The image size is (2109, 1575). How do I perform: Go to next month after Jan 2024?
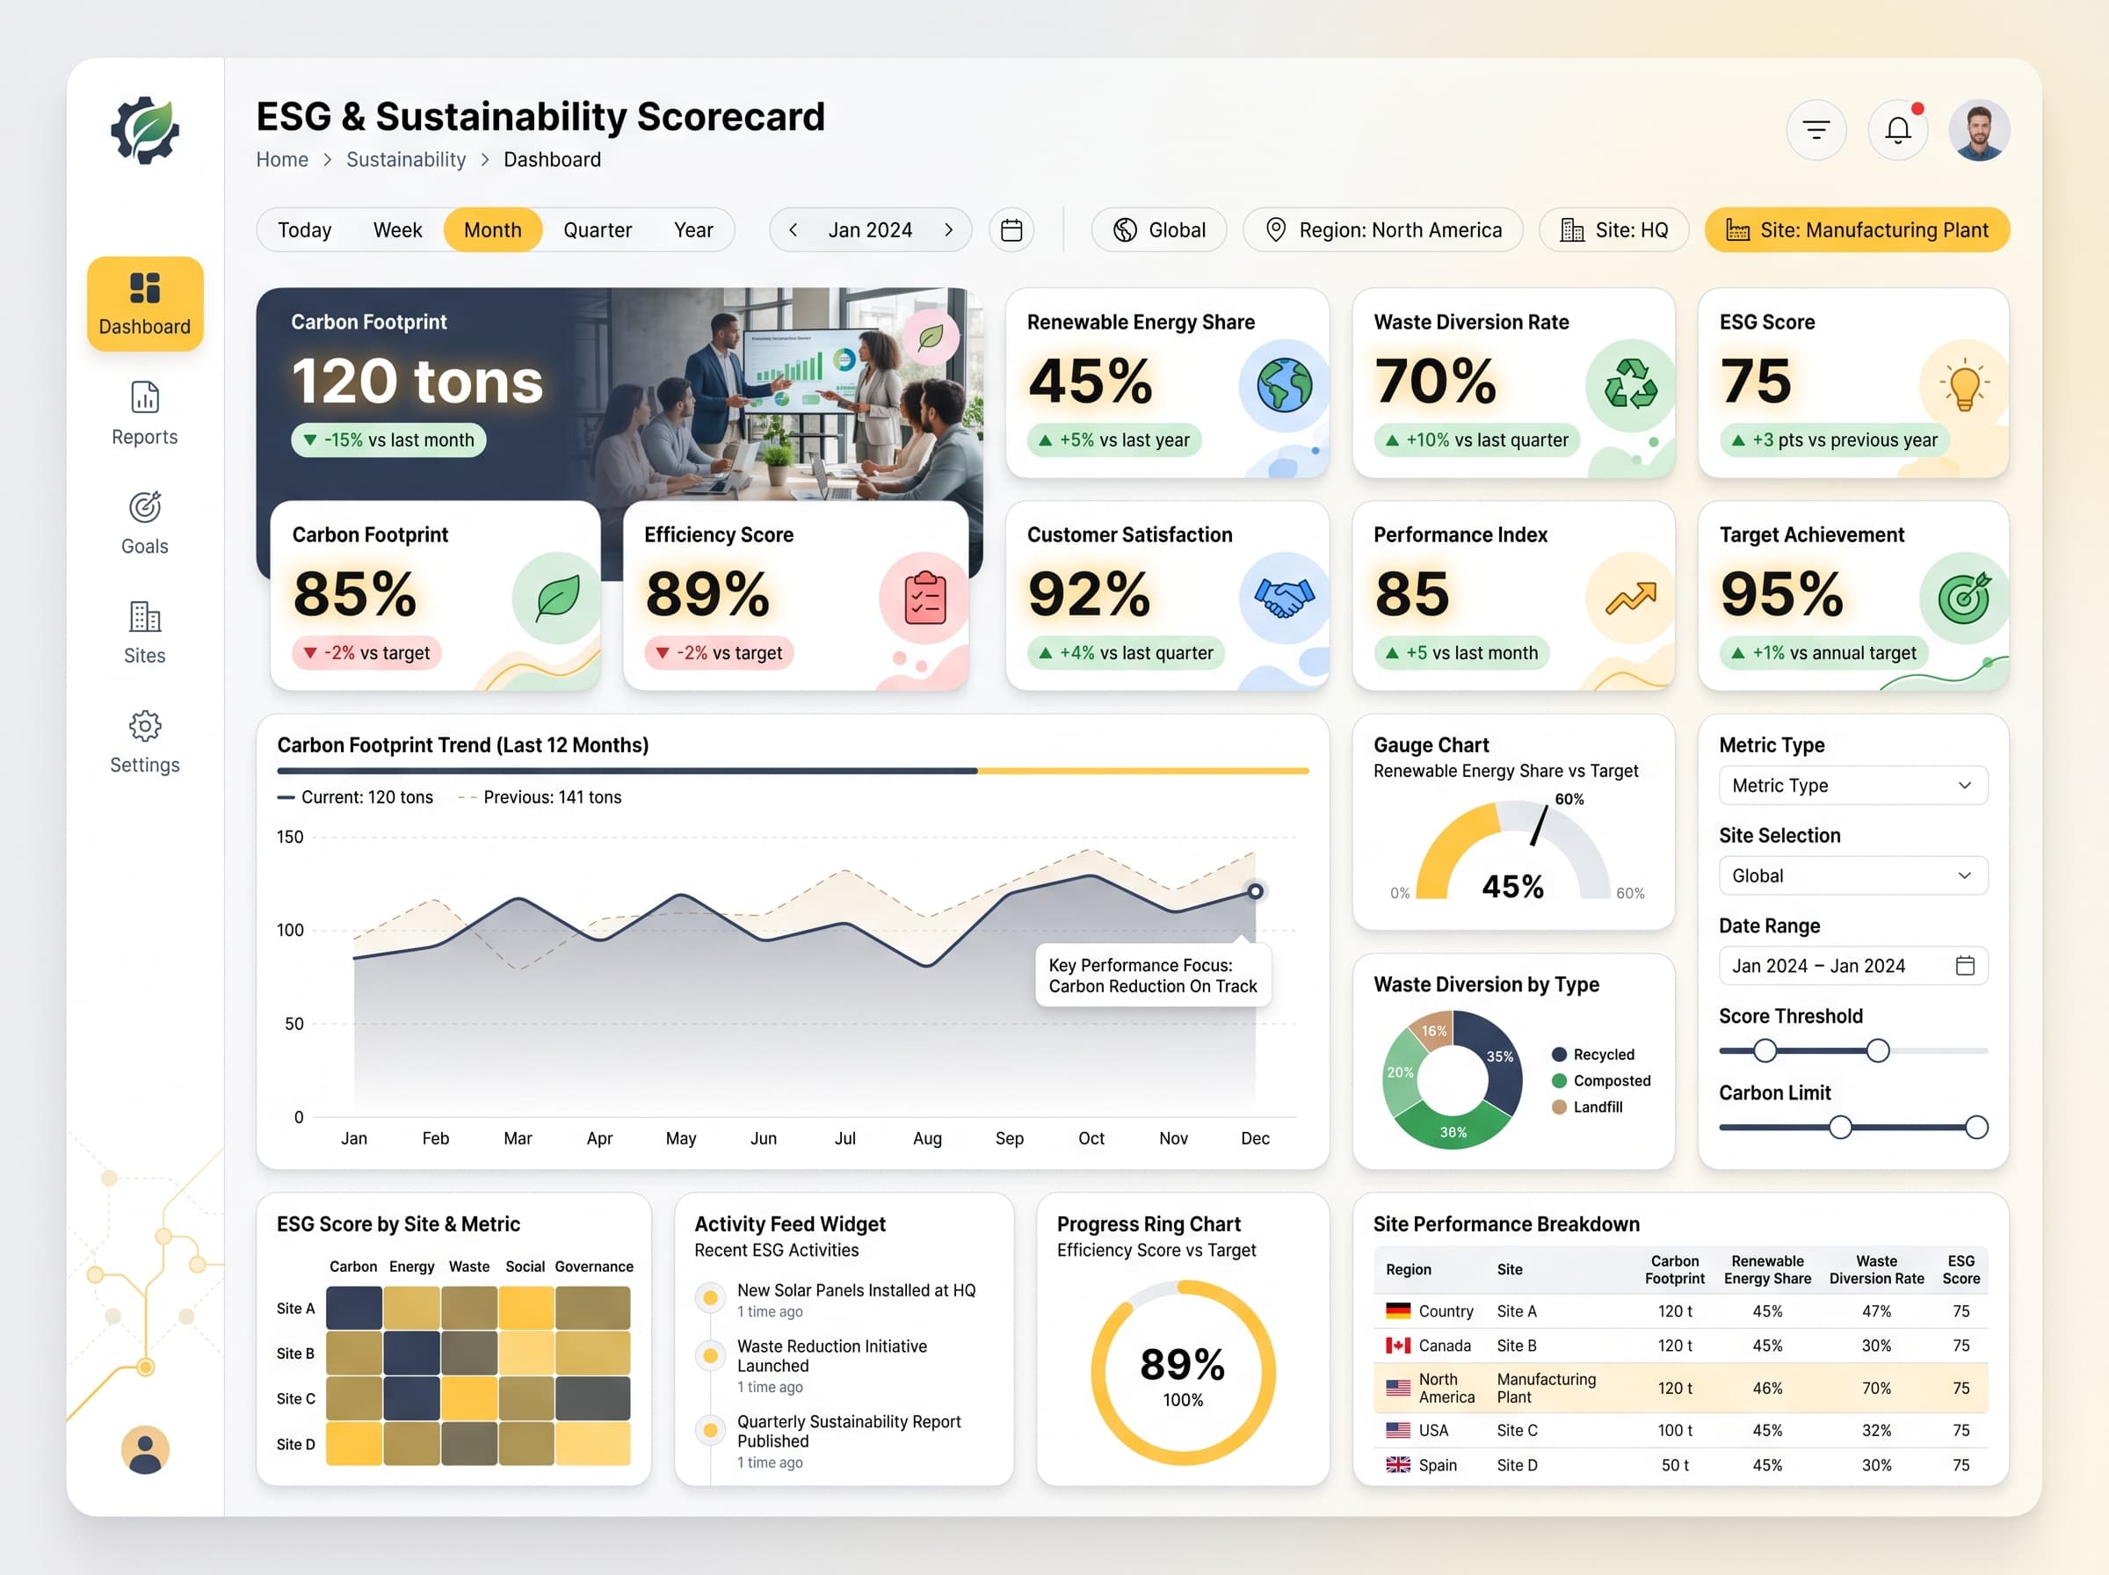tap(948, 229)
